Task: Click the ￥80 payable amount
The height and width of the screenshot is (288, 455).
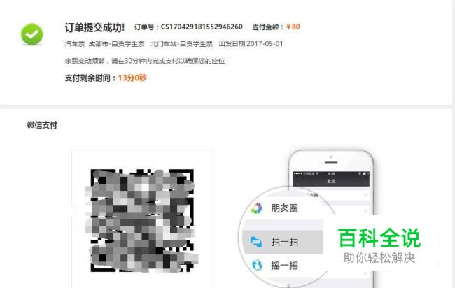Action: click(x=293, y=27)
